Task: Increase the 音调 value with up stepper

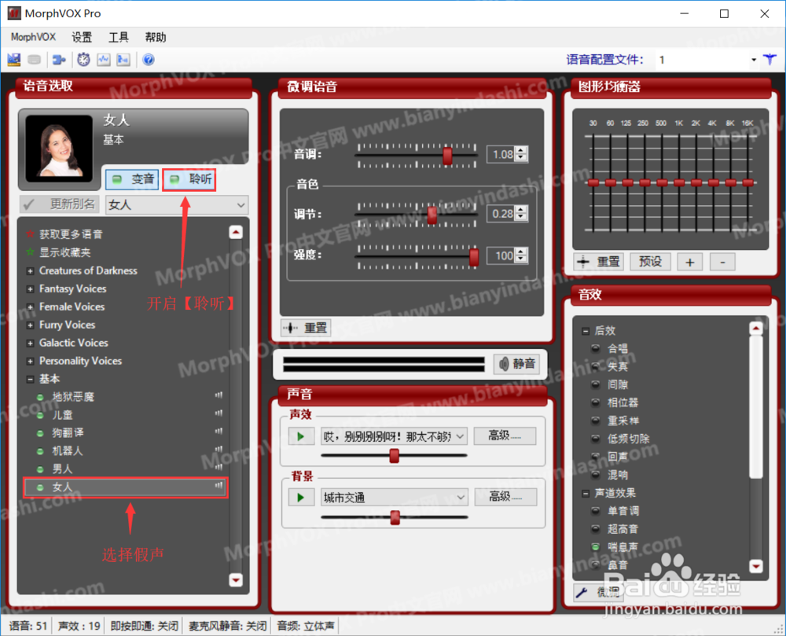Action: [x=521, y=150]
